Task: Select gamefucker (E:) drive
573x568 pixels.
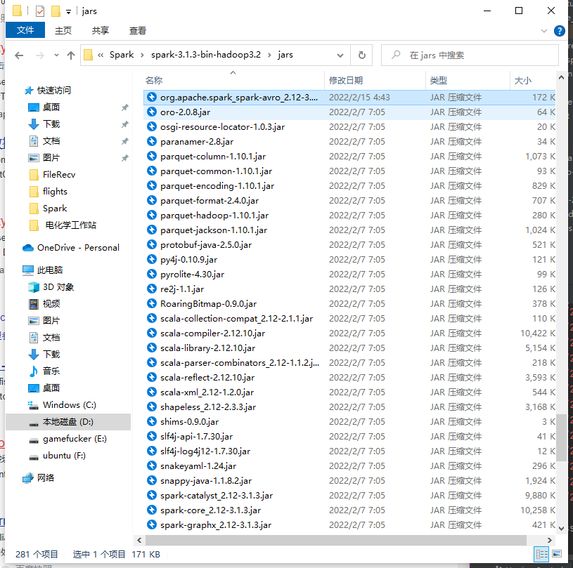Action: (75, 438)
